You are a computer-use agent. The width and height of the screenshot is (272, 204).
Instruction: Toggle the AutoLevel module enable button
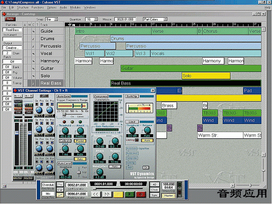[x=64, y=163]
